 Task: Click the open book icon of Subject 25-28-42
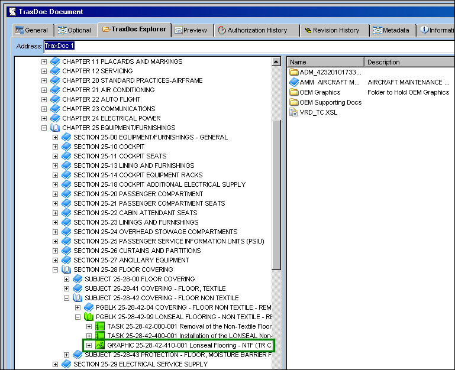(x=78, y=298)
